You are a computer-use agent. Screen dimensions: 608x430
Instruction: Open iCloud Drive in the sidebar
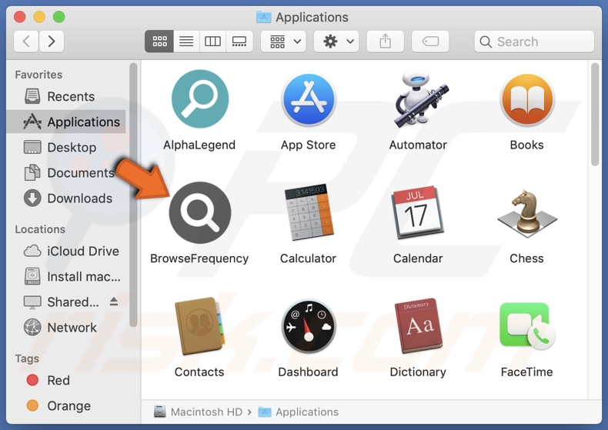66,251
